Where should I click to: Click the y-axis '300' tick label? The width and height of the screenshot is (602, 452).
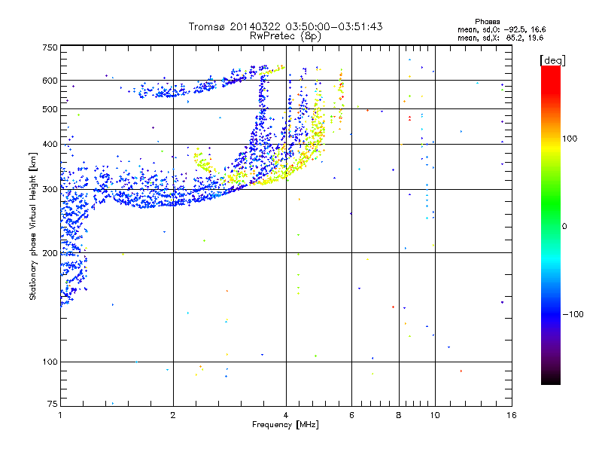pos(50,190)
